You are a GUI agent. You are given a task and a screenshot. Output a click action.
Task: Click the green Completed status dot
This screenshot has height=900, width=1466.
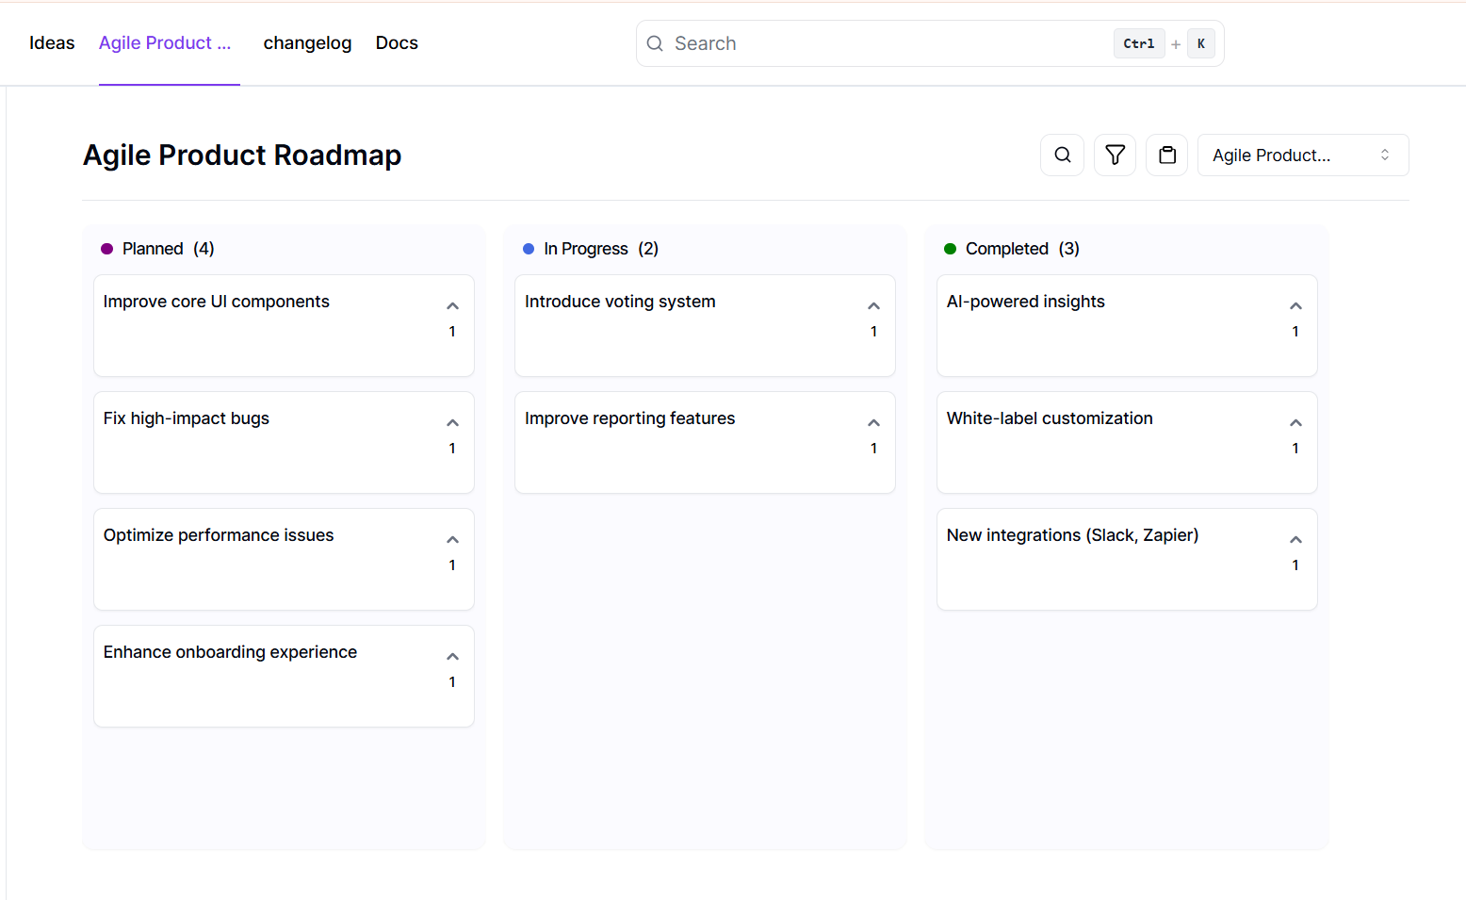(950, 249)
